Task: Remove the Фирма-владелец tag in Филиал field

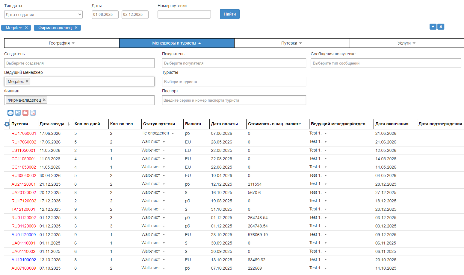Action: 44,100
